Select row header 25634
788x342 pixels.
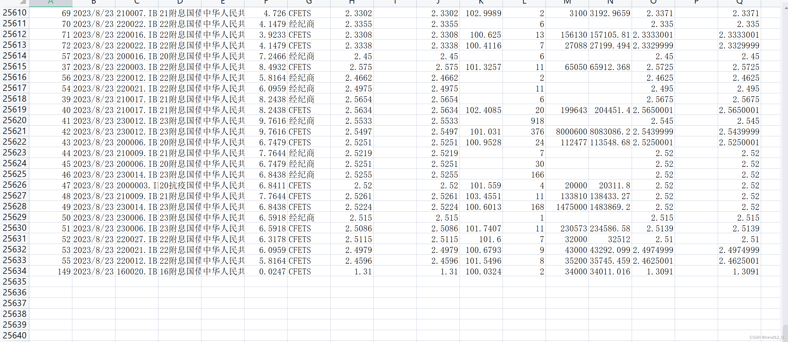tap(14, 271)
